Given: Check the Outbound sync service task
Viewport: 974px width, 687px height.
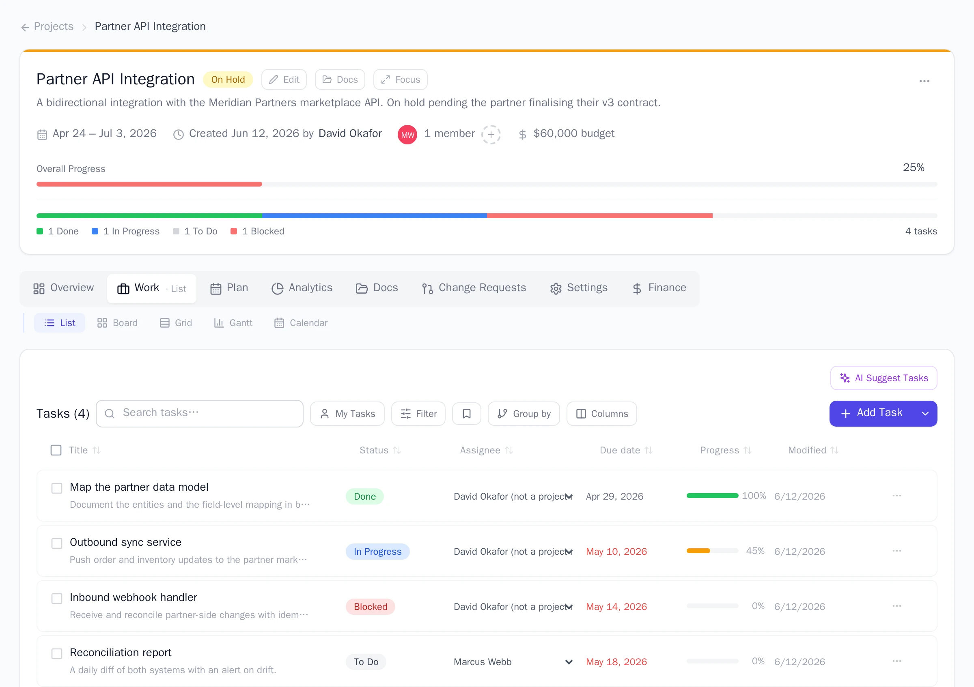Looking at the screenshot, I should [57, 543].
